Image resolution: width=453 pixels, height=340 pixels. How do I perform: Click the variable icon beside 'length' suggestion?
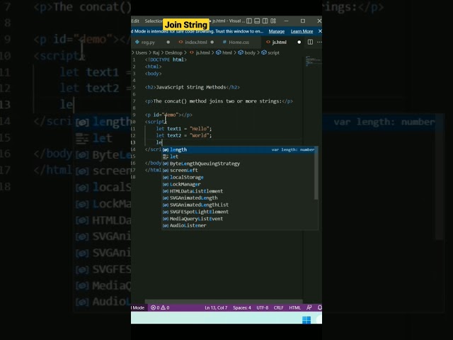coord(166,149)
